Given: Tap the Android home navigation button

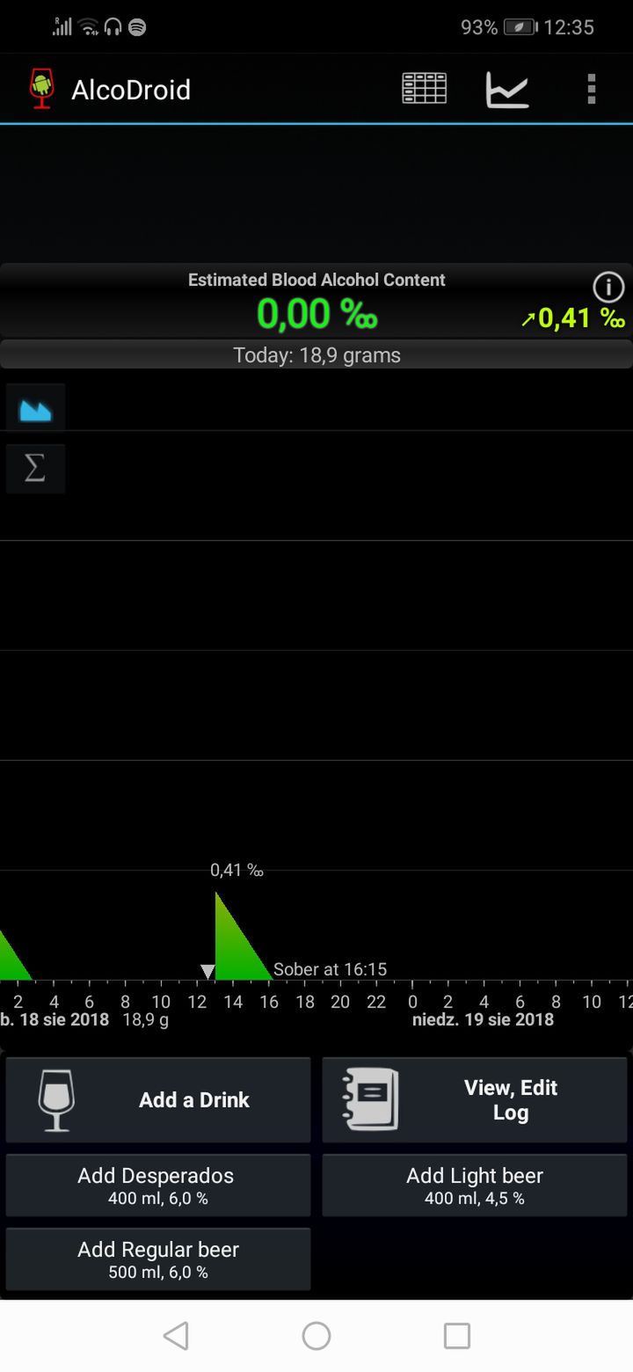Looking at the screenshot, I should (x=316, y=1336).
